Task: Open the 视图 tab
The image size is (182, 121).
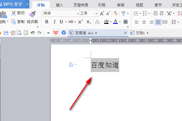Action: pyautogui.click(x=140, y=5)
